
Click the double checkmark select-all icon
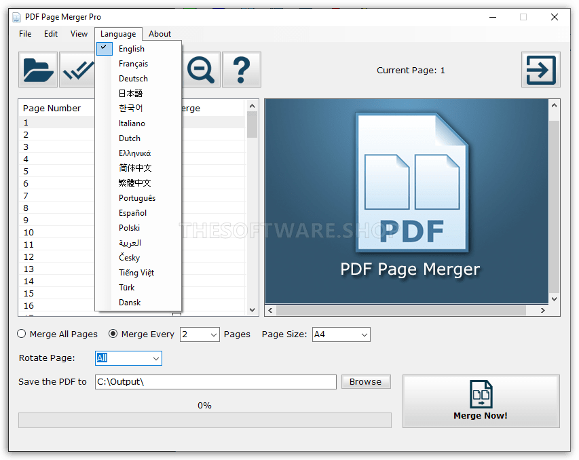pyautogui.click(x=77, y=70)
